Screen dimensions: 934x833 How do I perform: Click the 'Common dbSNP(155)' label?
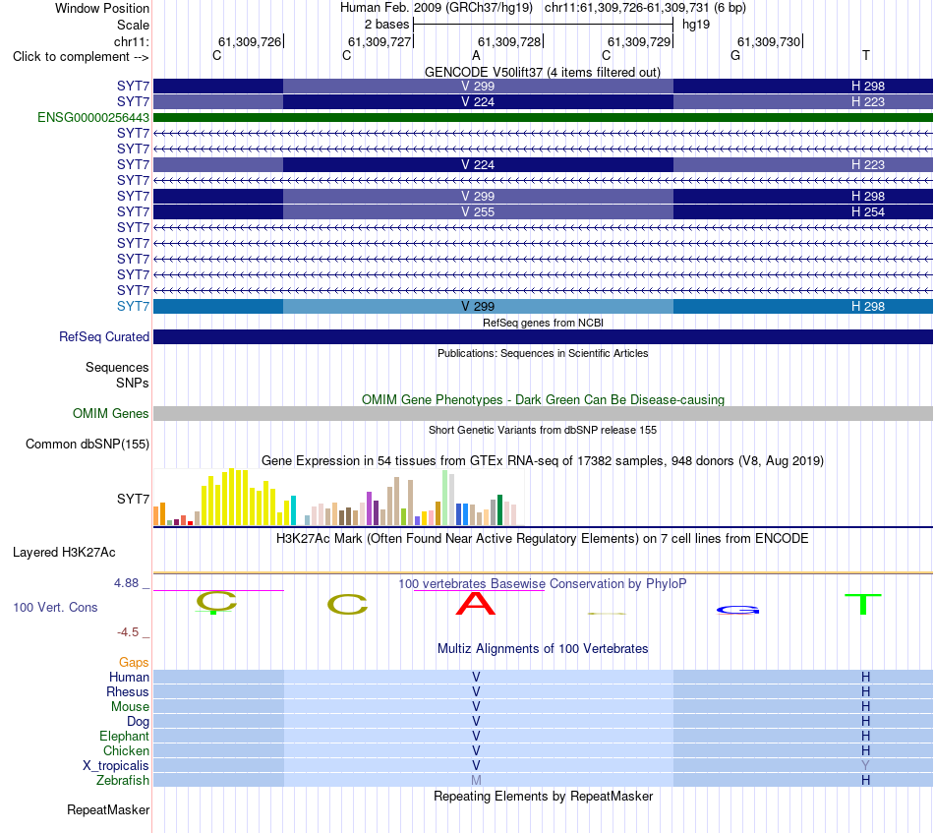87,444
